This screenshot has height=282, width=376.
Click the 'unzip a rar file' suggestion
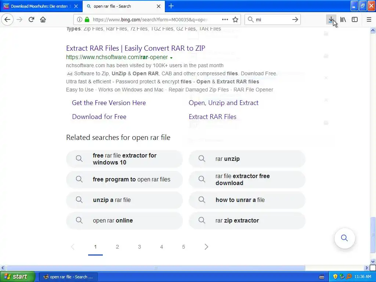124,200
